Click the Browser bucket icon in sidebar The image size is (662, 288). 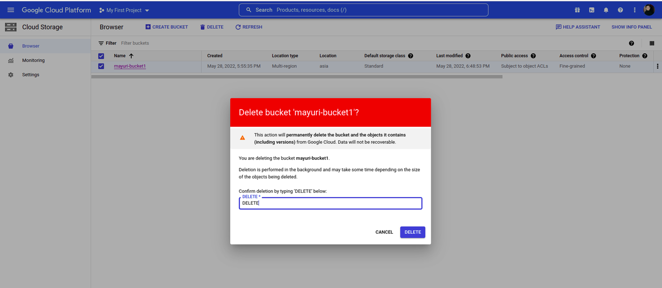pos(10,46)
